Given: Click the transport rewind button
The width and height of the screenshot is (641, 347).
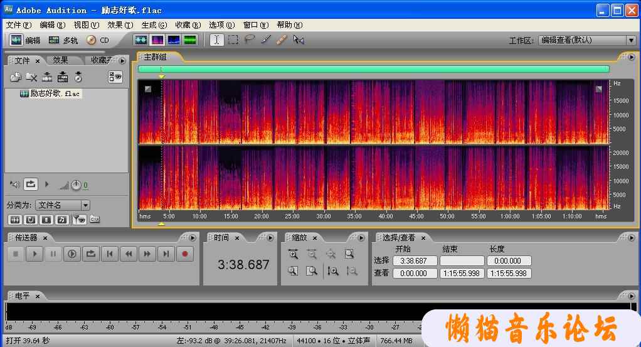Looking at the screenshot, I should click(x=129, y=254).
